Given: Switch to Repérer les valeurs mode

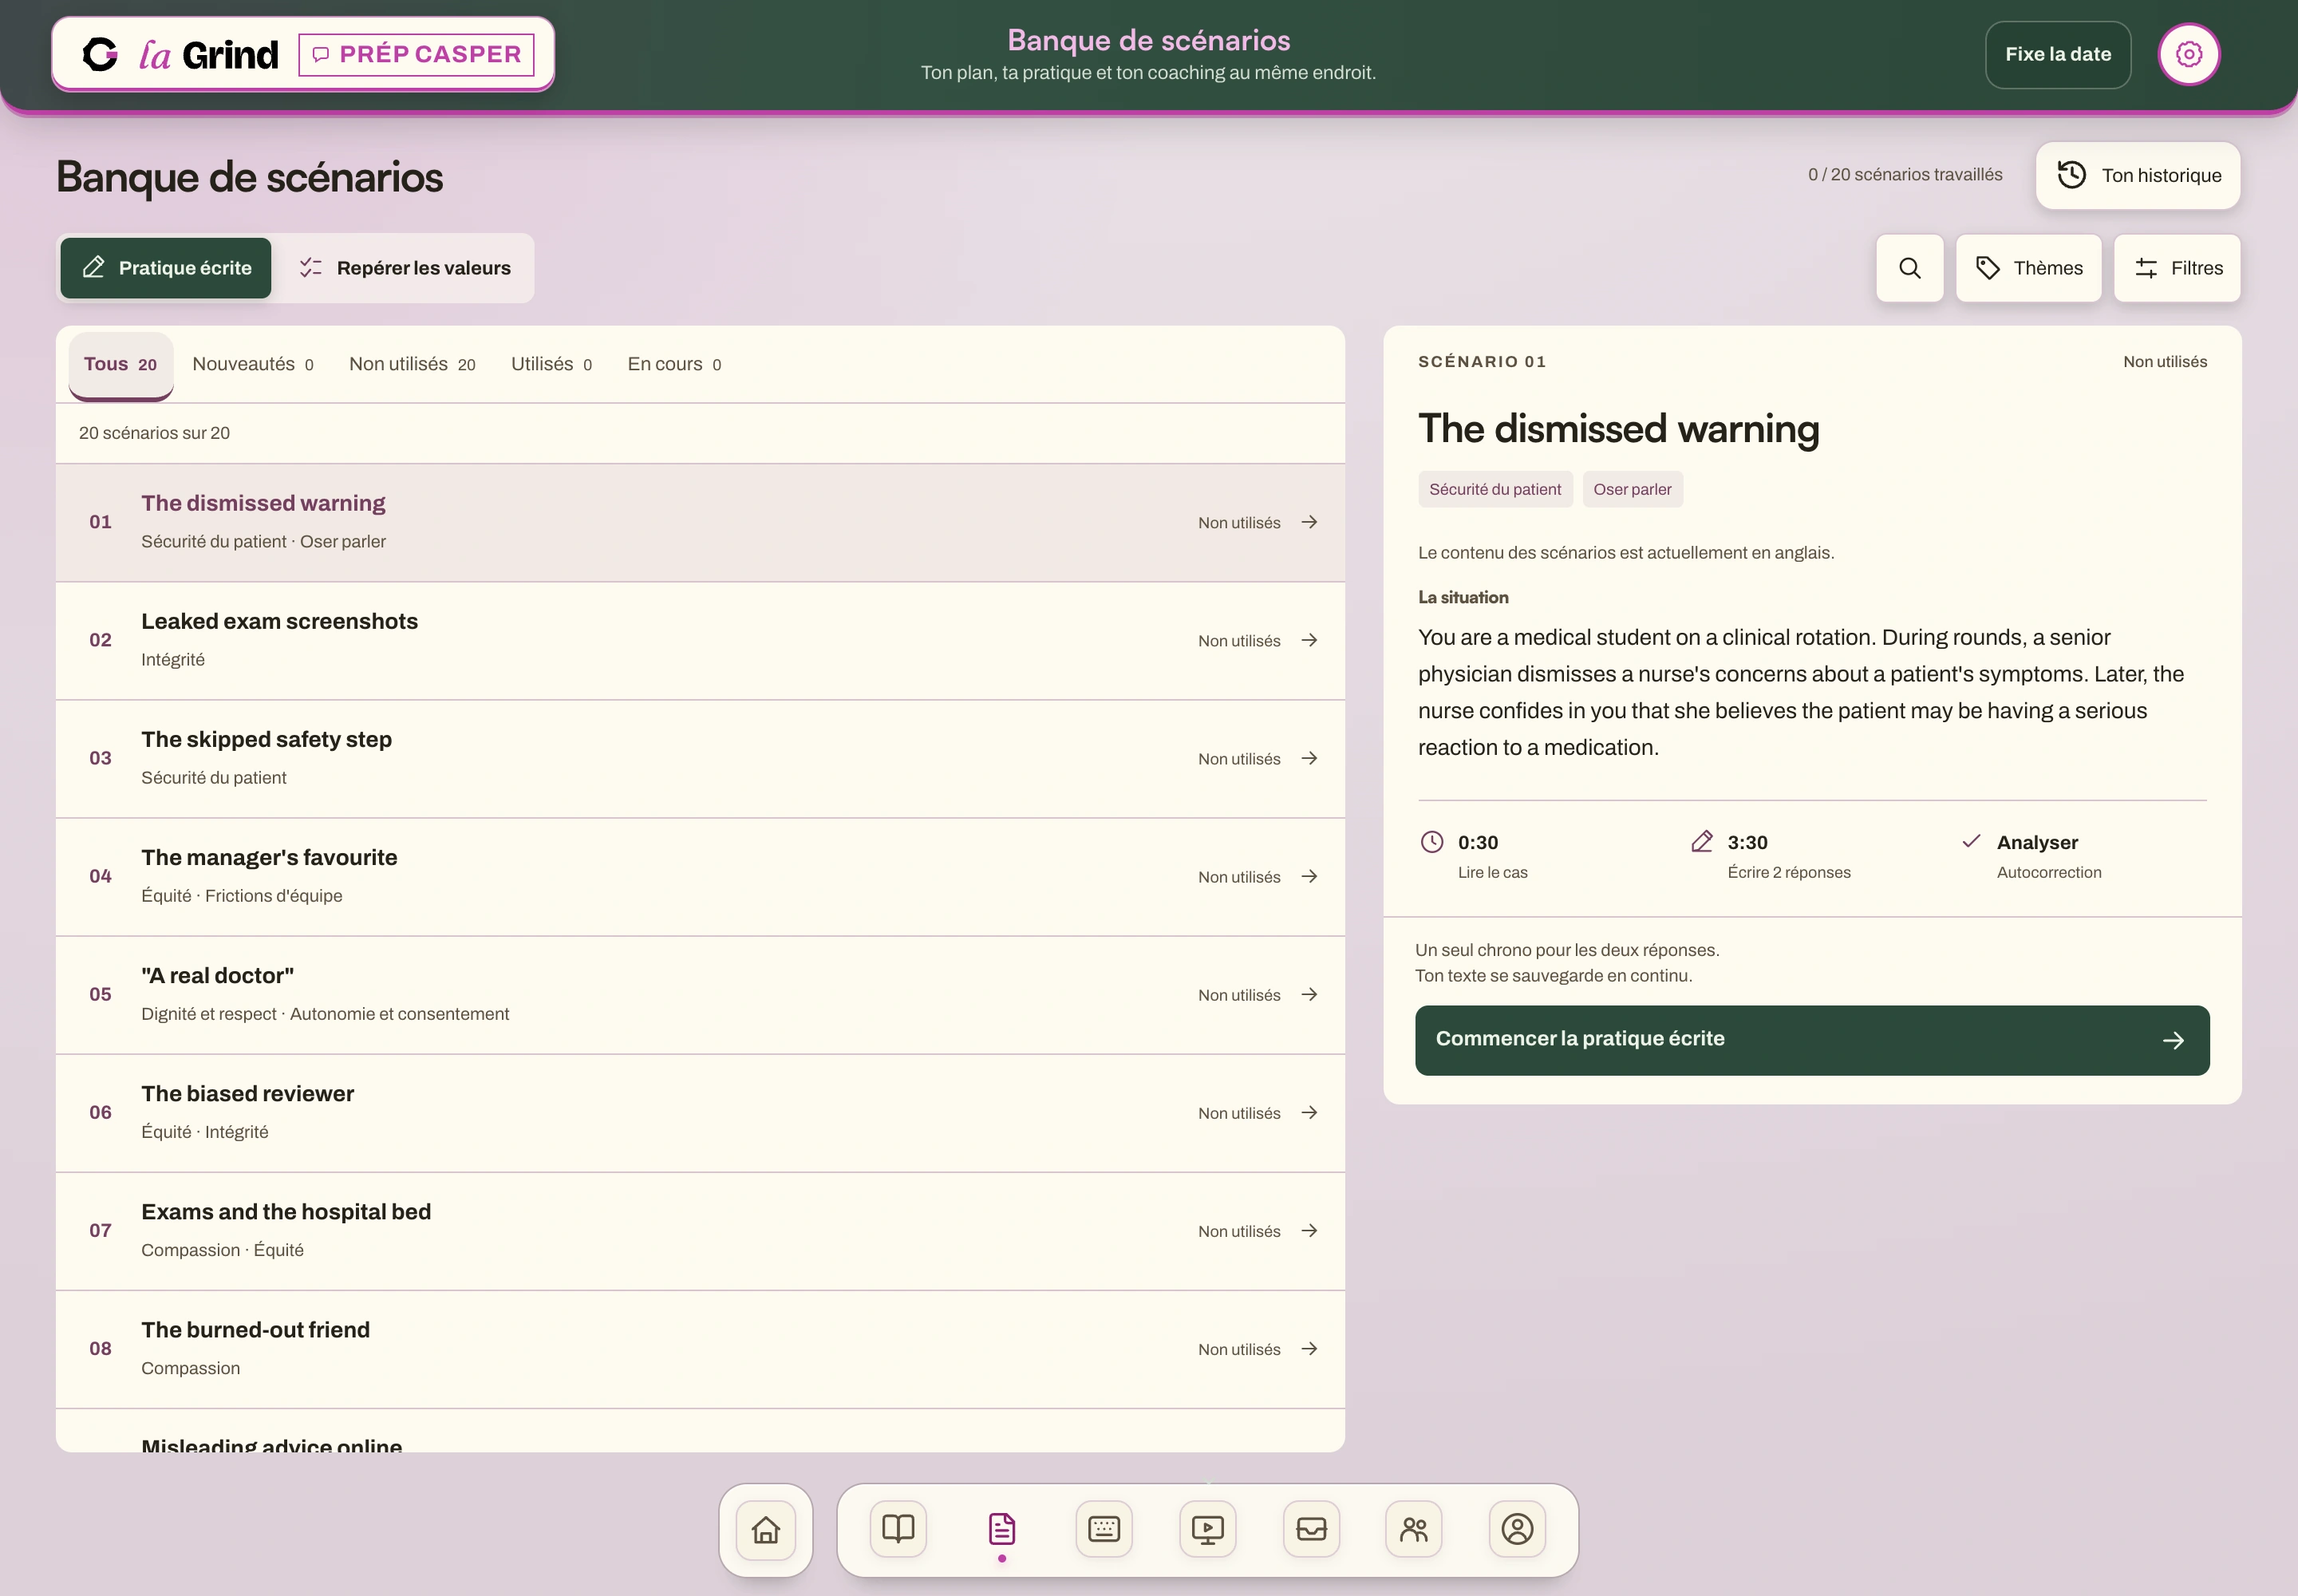Looking at the screenshot, I should point(405,268).
